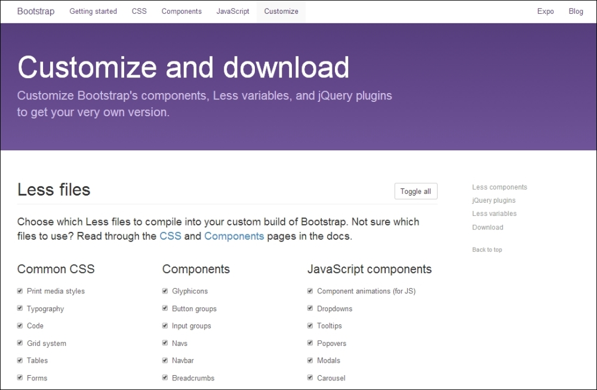The image size is (597, 390).
Task: Uncheck the Tooltips checkbox
Action: coord(310,326)
